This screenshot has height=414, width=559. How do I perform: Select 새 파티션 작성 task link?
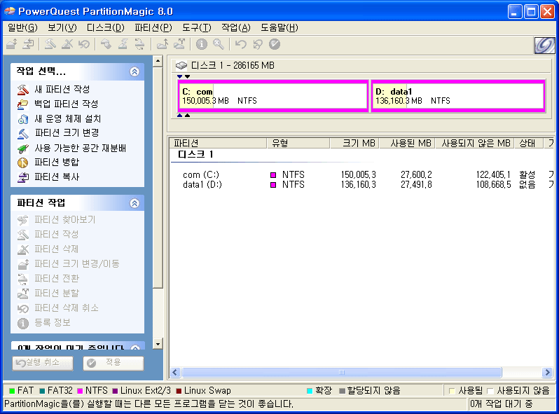pos(62,89)
